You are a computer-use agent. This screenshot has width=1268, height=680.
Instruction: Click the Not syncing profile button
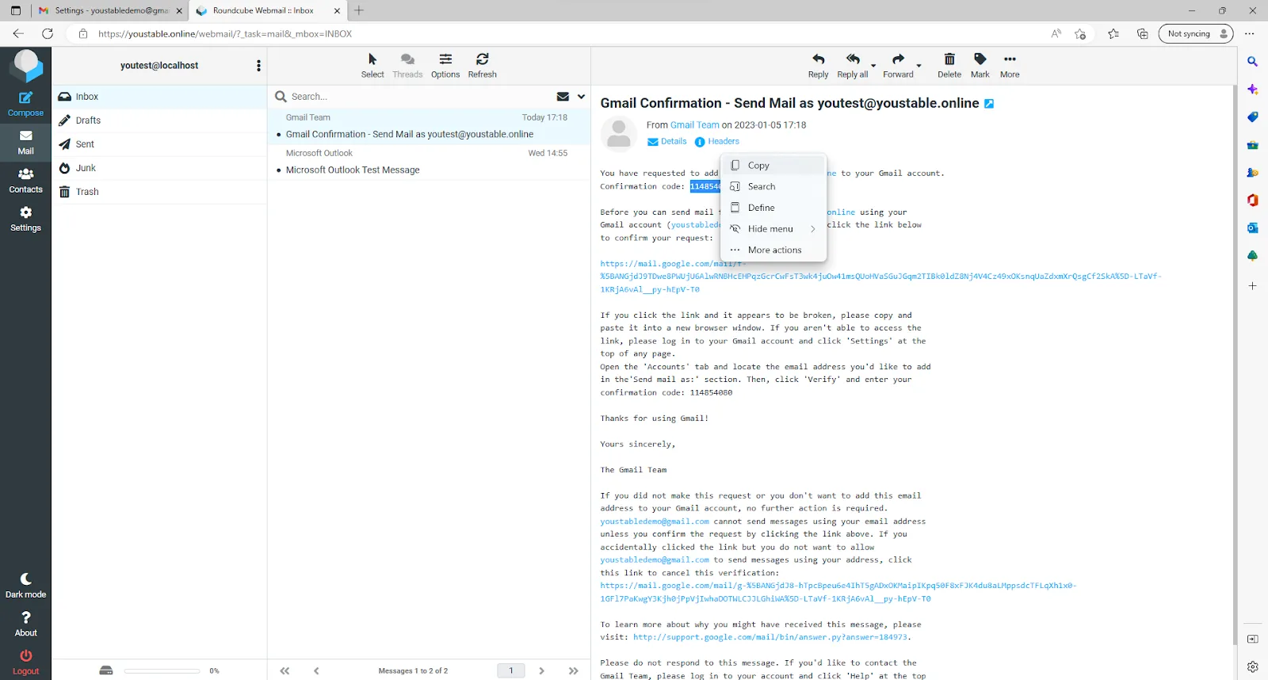[1196, 33]
